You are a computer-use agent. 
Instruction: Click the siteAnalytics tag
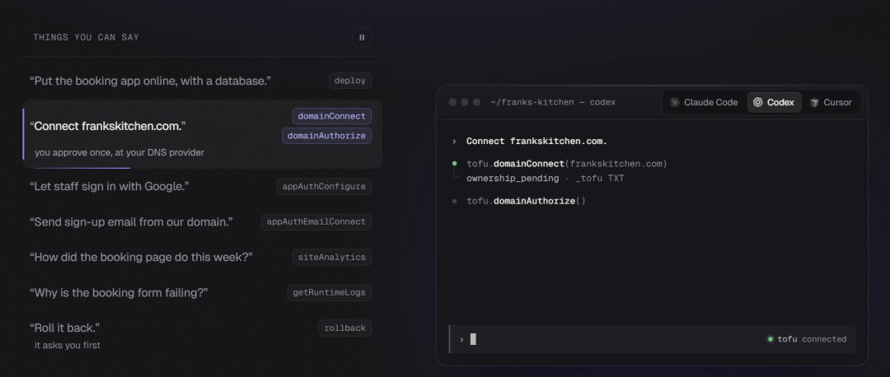pos(331,258)
